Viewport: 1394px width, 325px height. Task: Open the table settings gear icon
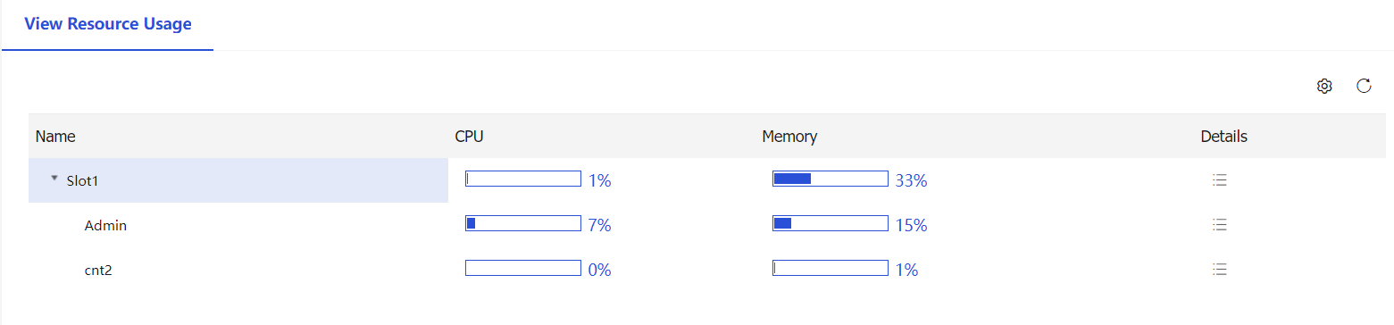(1324, 86)
